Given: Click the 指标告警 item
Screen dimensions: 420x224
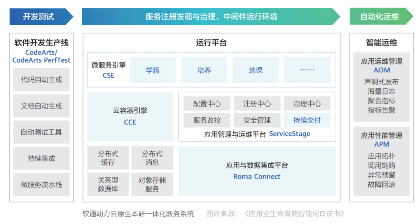Looking at the screenshot, I should point(381,110).
